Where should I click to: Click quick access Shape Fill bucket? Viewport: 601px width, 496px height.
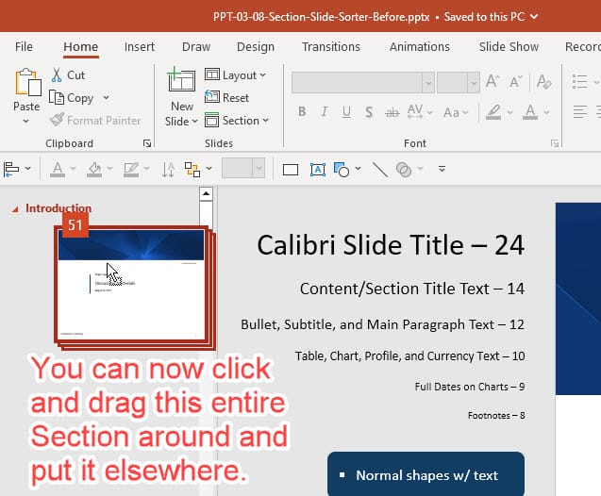click(x=94, y=169)
